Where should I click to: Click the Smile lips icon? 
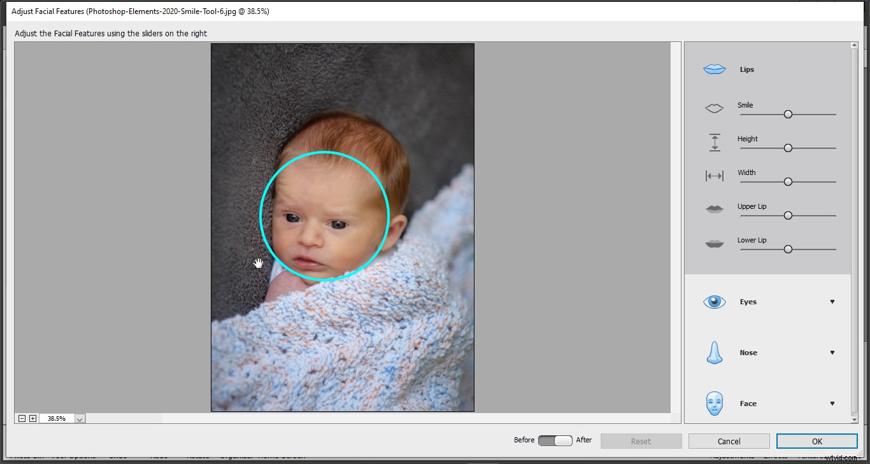click(714, 108)
